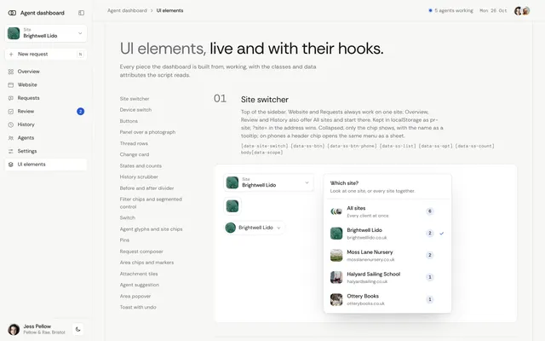
Task: Open History in the sidebar
Action: click(46, 124)
